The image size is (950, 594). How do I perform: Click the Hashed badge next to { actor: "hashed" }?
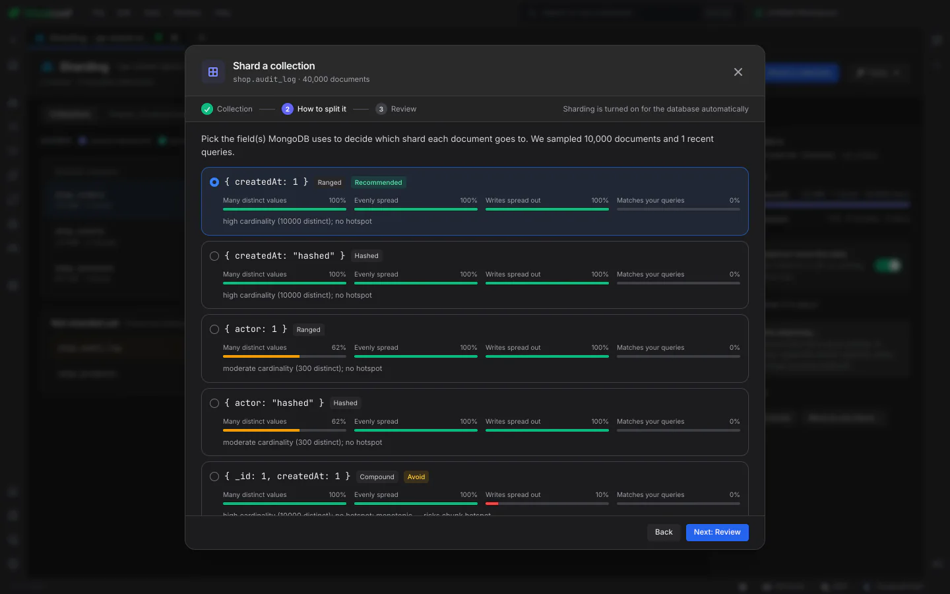point(345,403)
